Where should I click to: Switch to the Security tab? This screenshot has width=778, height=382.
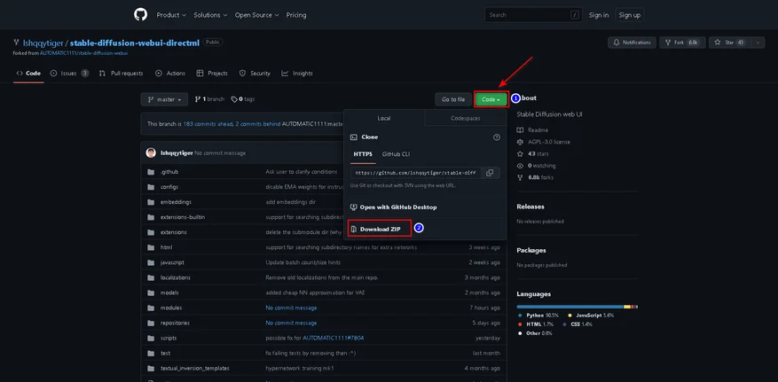[255, 74]
